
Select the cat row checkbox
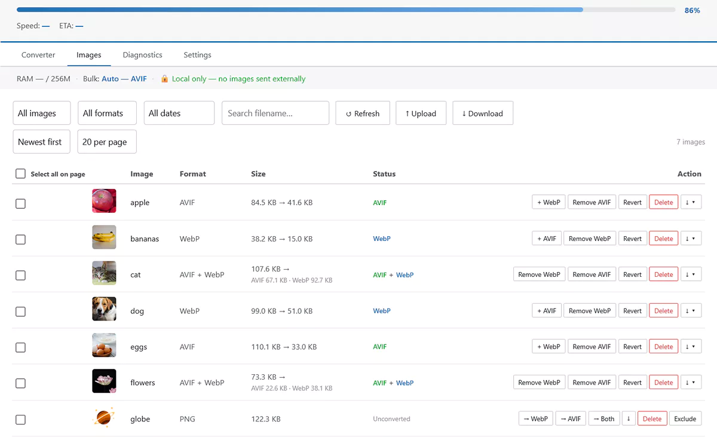pos(20,276)
